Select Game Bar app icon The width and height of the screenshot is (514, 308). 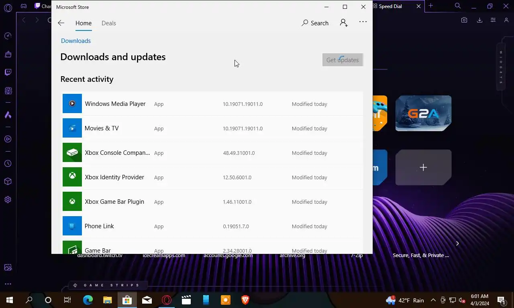coord(72,247)
